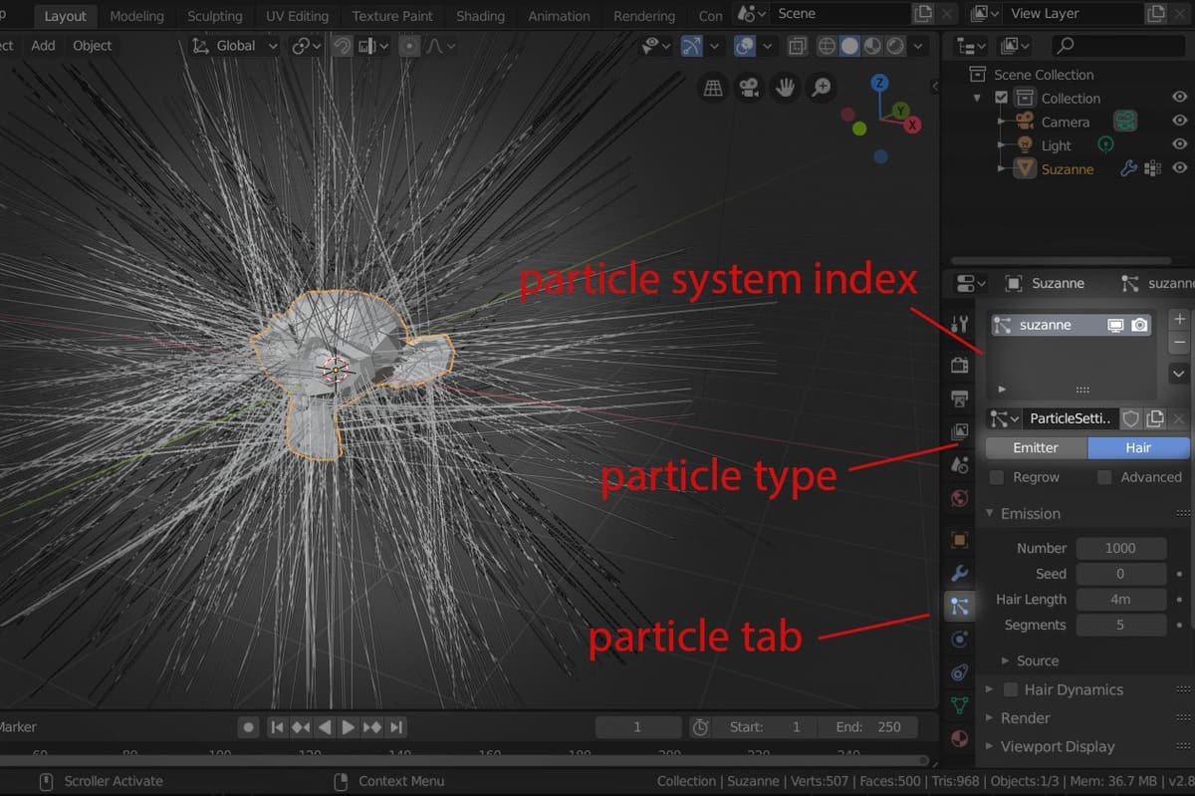1195x796 pixels.
Task: Uncheck the Collection exclude checkbox in outliner
Action: (x=1001, y=98)
